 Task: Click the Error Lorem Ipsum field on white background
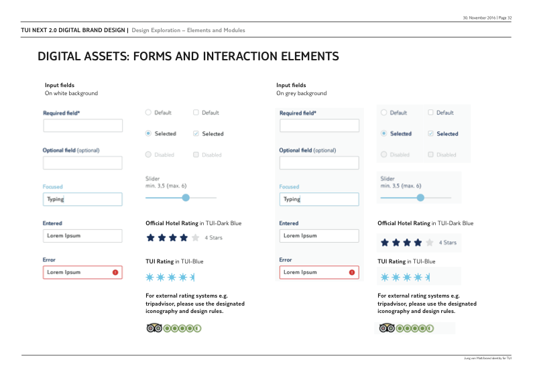click(x=77, y=272)
